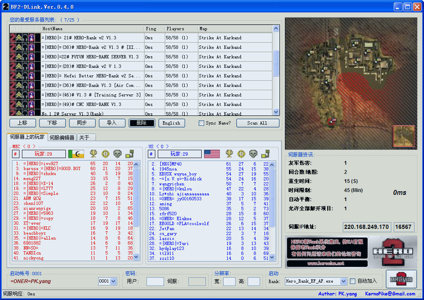
Task: Click the 删除 button
Action: click(142, 123)
